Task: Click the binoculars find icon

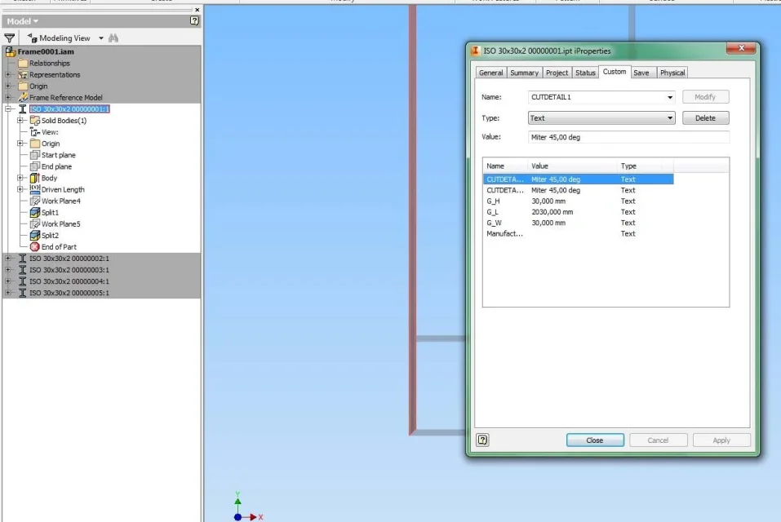Action: (x=113, y=38)
